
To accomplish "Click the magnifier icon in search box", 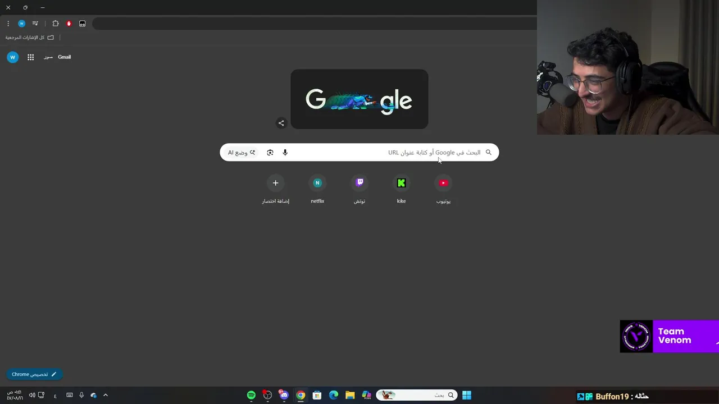I will pos(488,153).
